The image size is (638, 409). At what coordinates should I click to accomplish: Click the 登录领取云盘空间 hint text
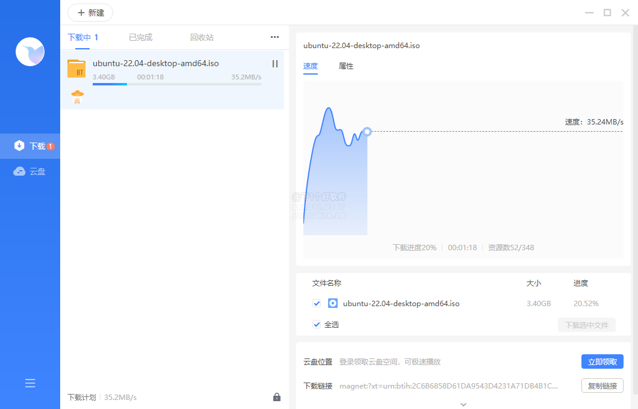coord(390,362)
